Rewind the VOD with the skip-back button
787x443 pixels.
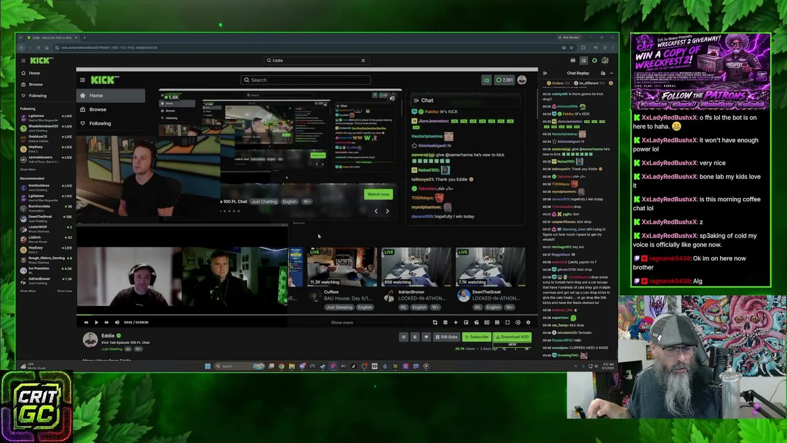tap(86, 322)
